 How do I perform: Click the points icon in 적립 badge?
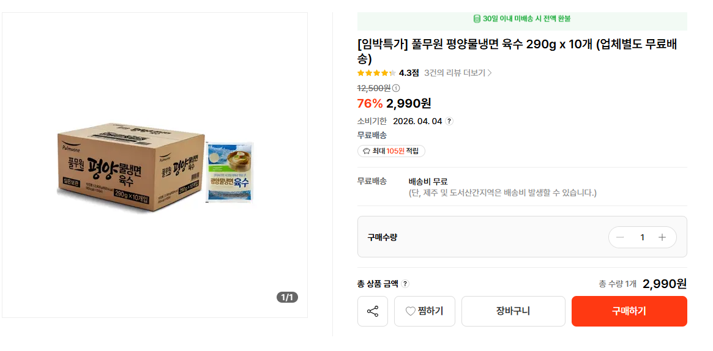(367, 151)
